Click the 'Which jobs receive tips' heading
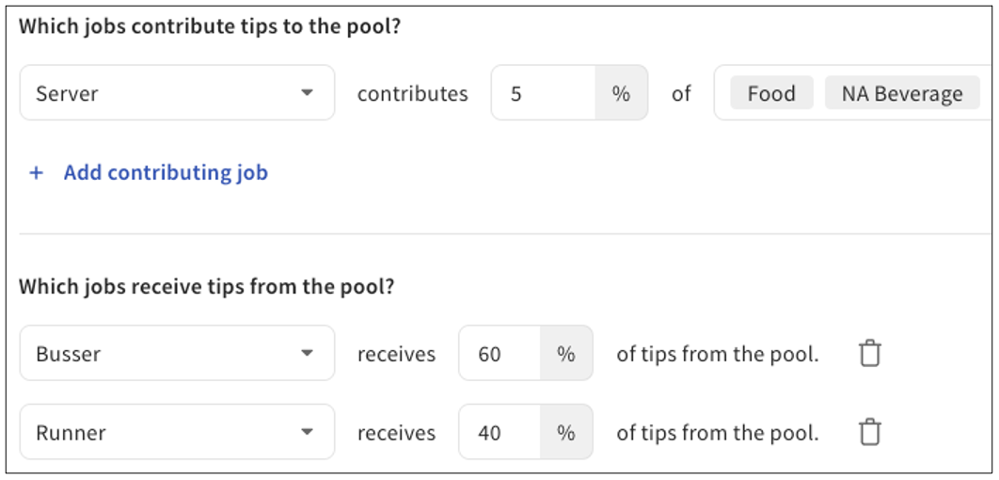The height and width of the screenshot is (480, 999). coord(206,286)
